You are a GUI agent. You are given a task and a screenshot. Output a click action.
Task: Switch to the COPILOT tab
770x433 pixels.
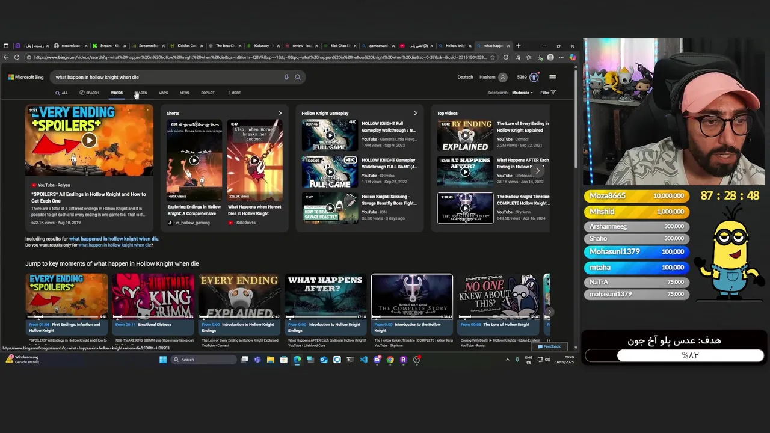click(208, 93)
